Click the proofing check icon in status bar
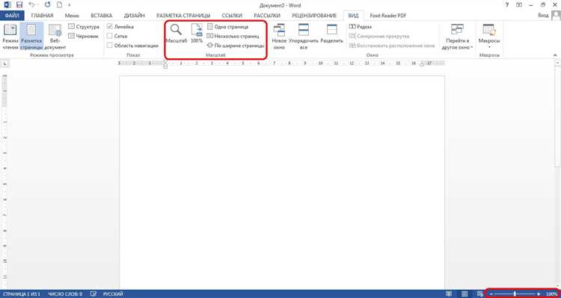 [x=93, y=294]
